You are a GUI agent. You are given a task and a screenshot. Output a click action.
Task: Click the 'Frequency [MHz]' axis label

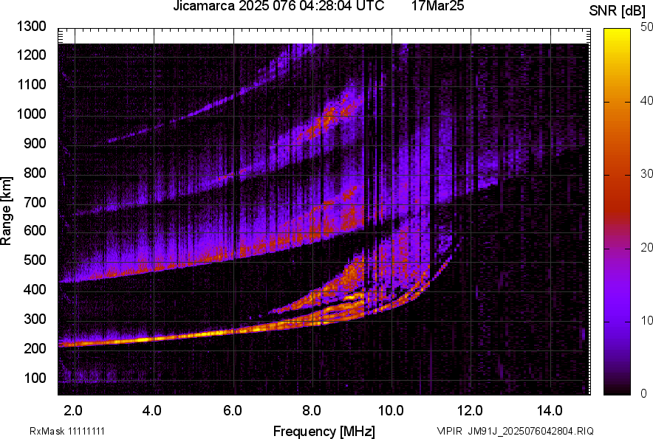click(324, 431)
